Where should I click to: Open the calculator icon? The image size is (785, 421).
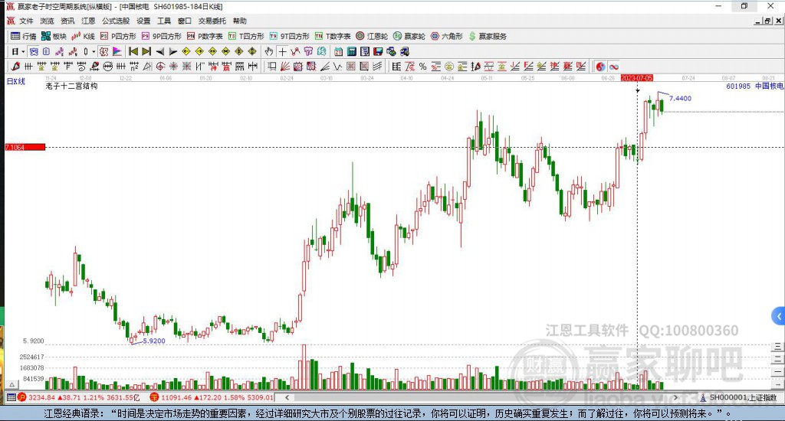pyautogui.click(x=351, y=51)
